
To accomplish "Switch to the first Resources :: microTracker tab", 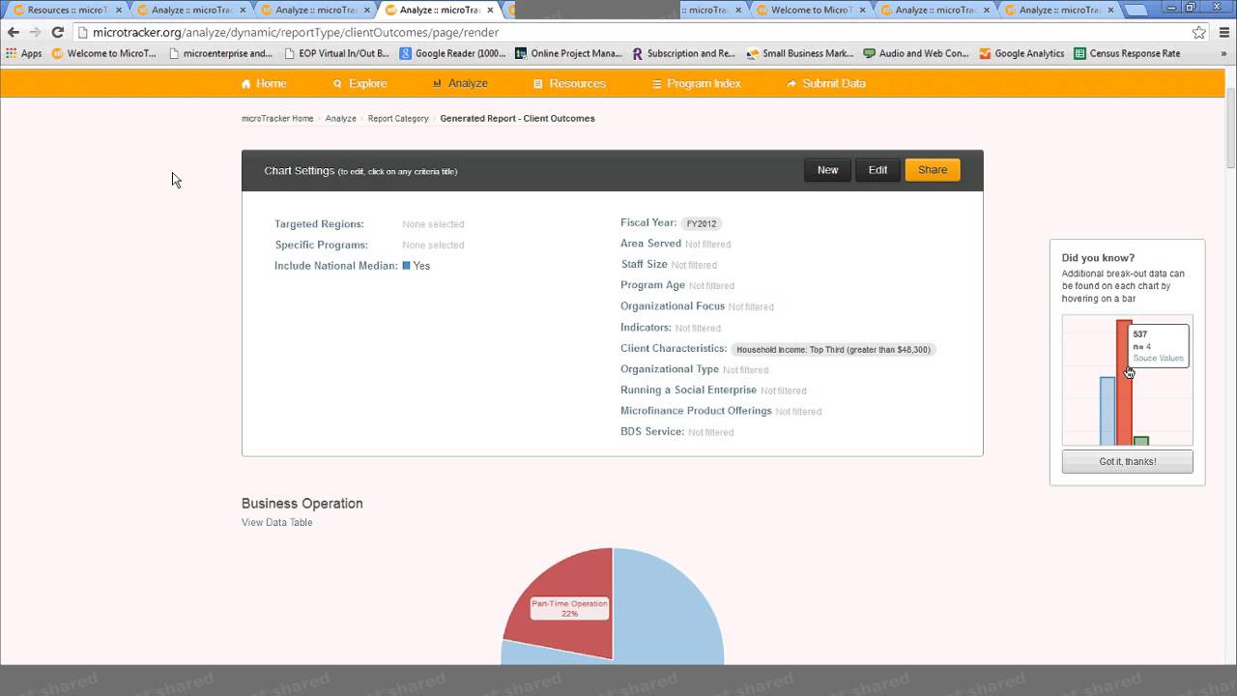I will point(66,10).
